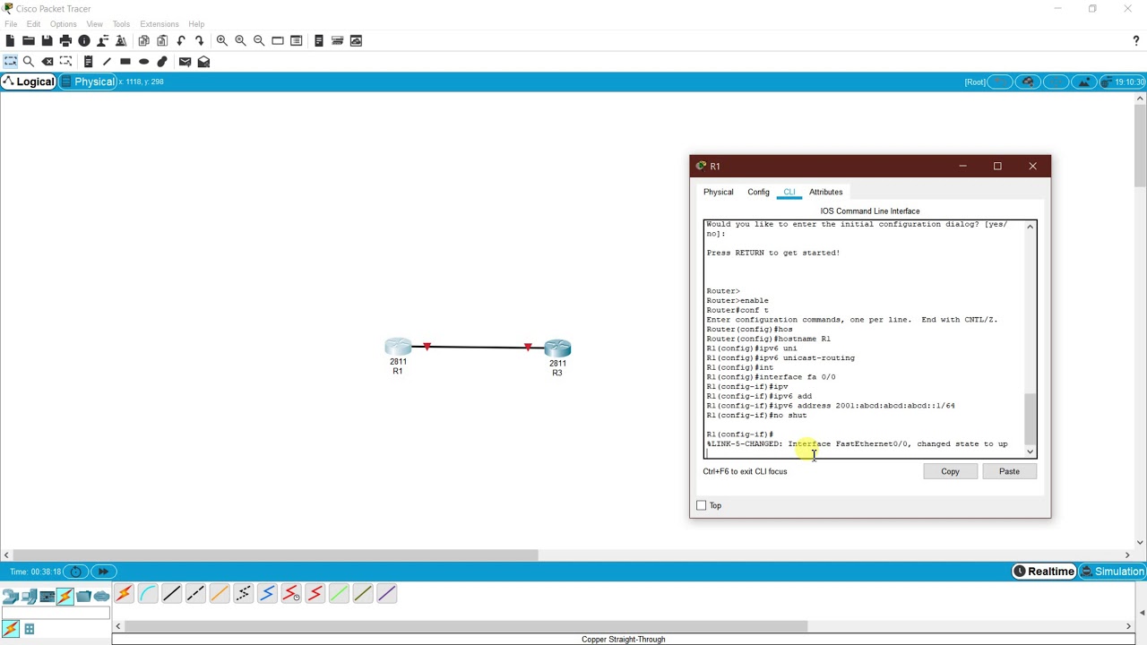The height and width of the screenshot is (645, 1147).
Task: Choose the Draw Ellipse tool
Action: [x=143, y=61]
